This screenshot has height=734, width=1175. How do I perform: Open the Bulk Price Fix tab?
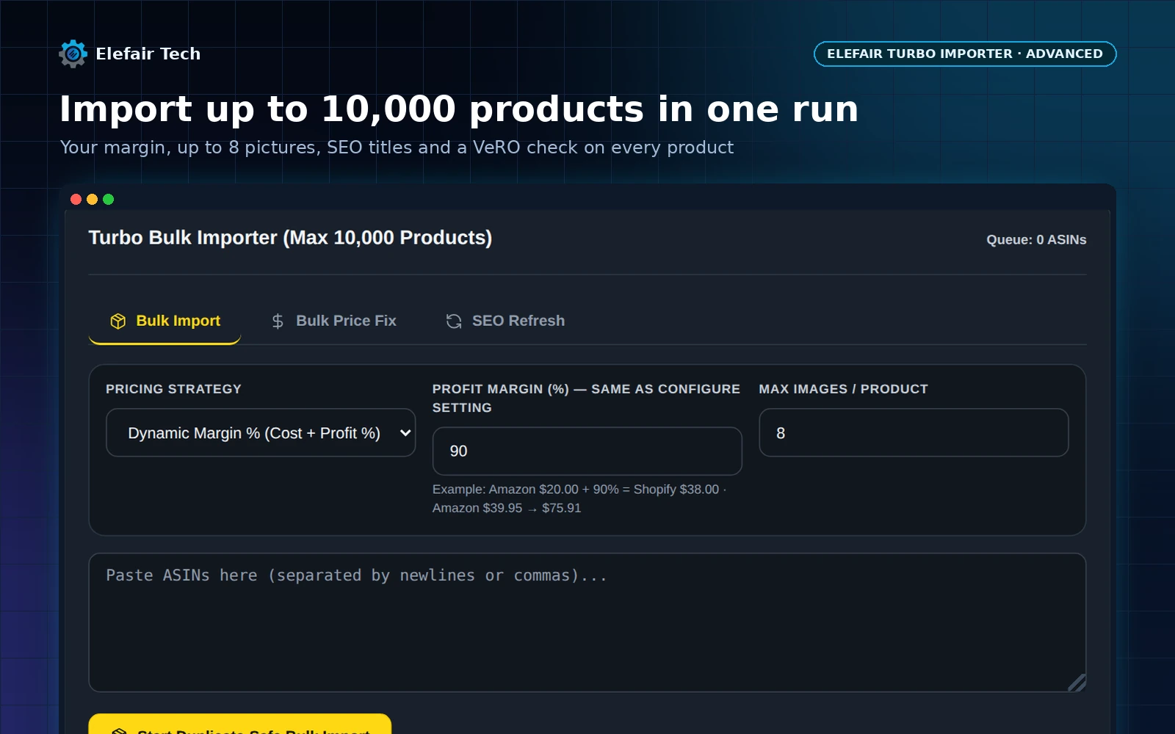(334, 321)
